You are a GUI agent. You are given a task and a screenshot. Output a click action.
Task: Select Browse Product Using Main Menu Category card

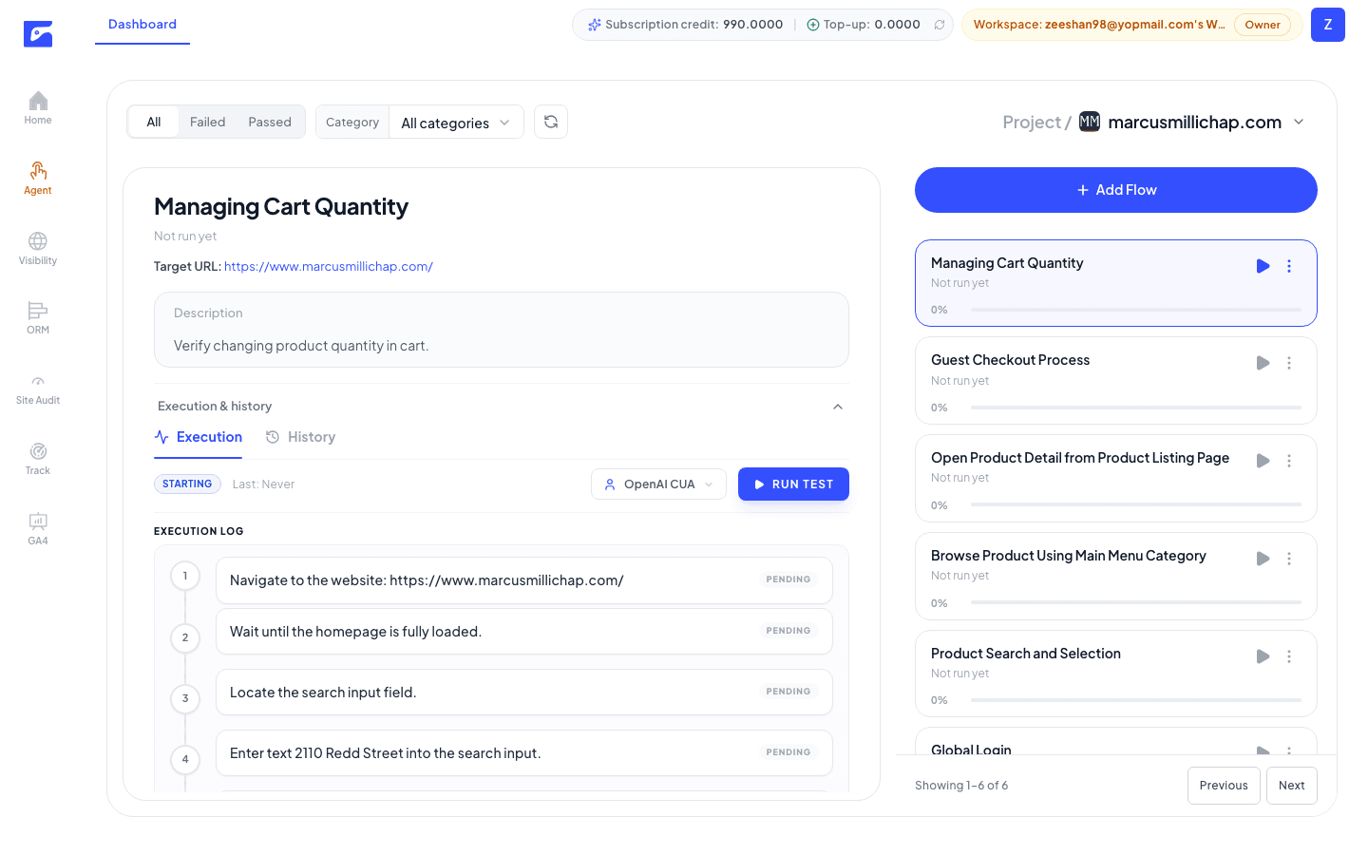click(x=1116, y=577)
